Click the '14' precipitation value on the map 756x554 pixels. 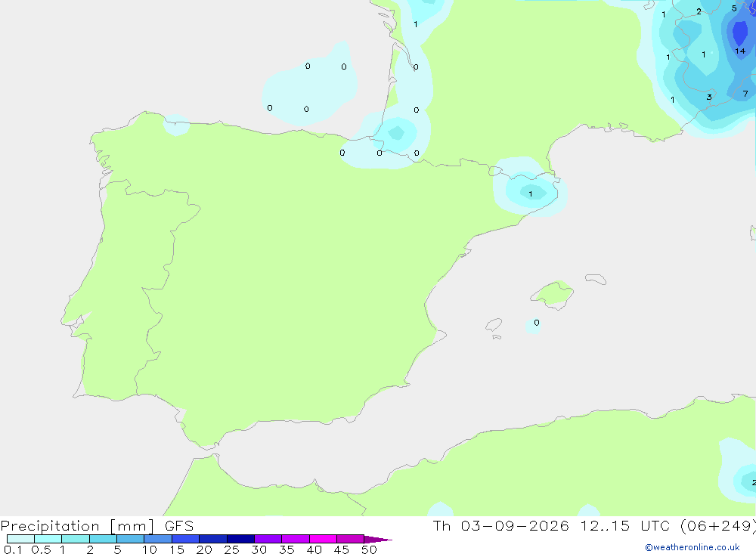[740, 51]
